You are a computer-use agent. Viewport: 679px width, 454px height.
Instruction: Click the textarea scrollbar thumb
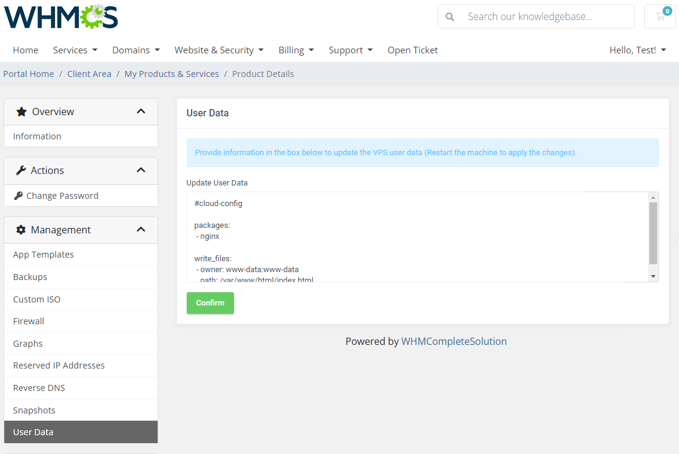point(653,234)
